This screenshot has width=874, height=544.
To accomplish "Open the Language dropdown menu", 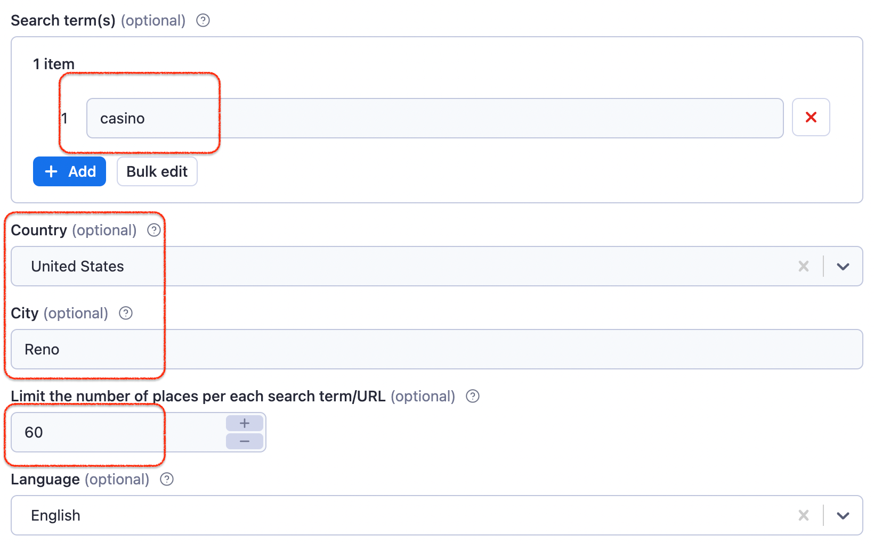I will [843, 515].
